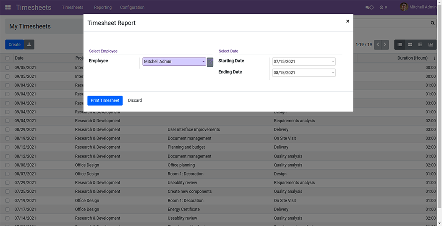Click 'Requirements analysis' in 07/29/2021 row
This screenshot has width=442, height=226.
(x=294, y=183)
